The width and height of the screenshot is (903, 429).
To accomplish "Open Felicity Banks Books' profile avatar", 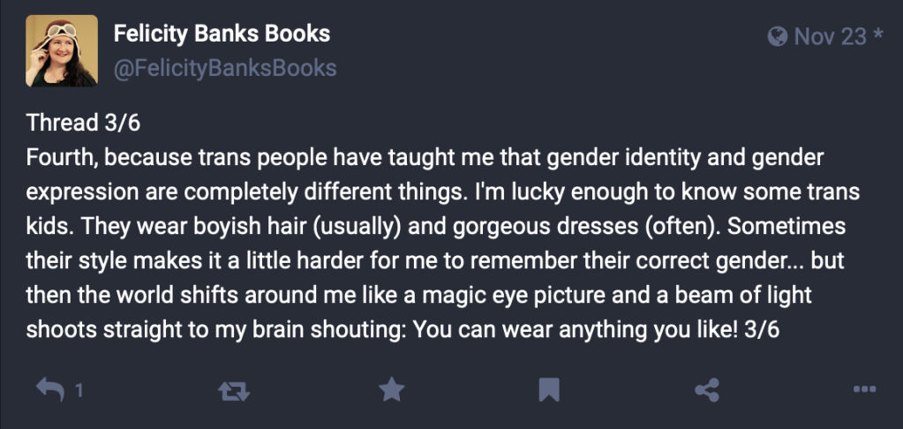I will [x=62, y=50].
